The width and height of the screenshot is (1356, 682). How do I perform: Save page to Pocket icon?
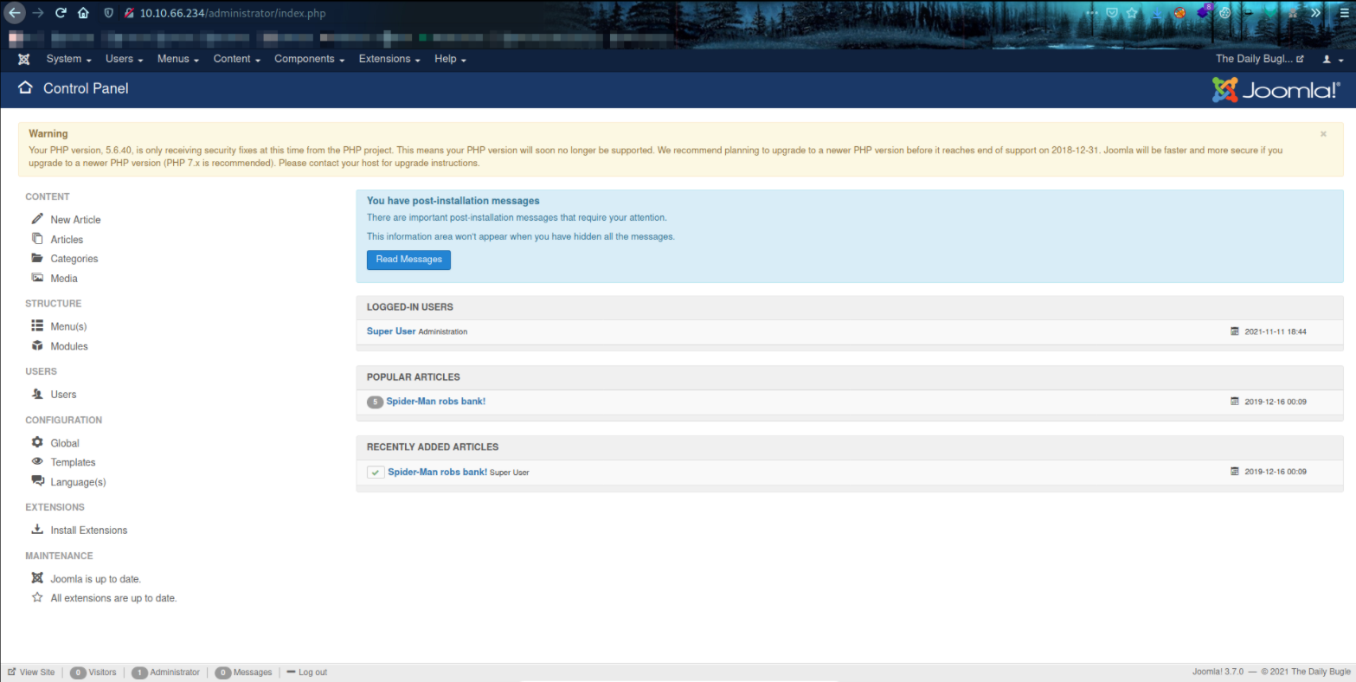[1112, 13]
